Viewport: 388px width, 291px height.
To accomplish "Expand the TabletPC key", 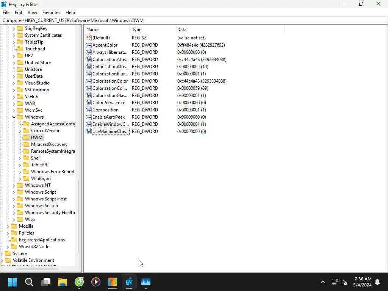I will [x=20, y=165].
